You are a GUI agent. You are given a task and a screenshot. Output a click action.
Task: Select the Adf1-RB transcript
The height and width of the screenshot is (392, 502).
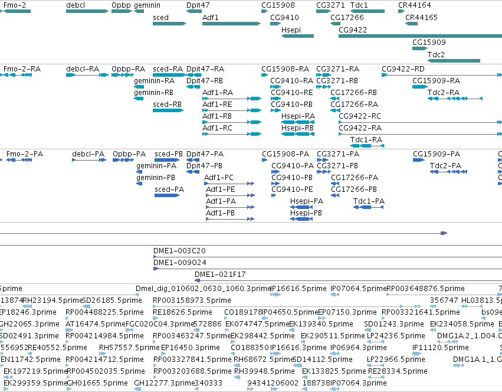(x=232, y=122)
